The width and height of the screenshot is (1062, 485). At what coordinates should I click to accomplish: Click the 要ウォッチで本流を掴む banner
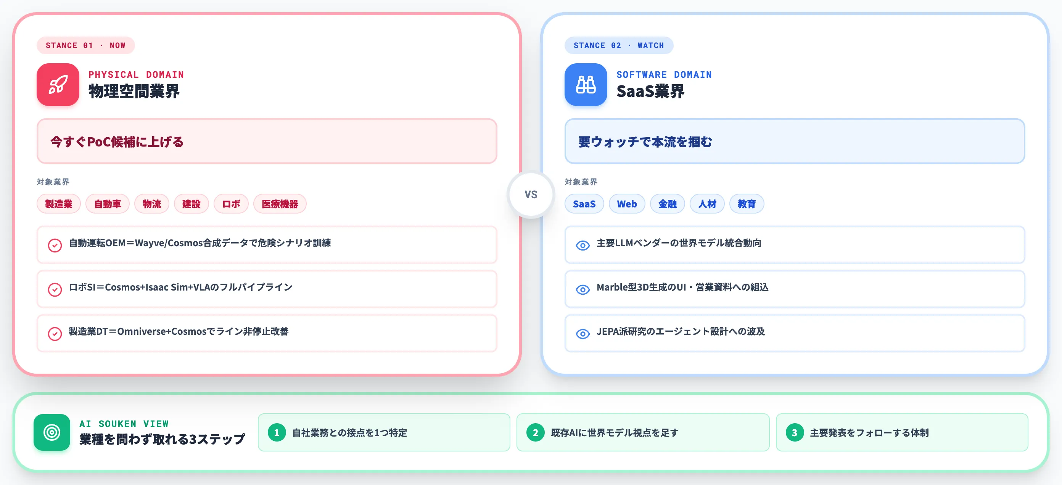click(795, 141)
